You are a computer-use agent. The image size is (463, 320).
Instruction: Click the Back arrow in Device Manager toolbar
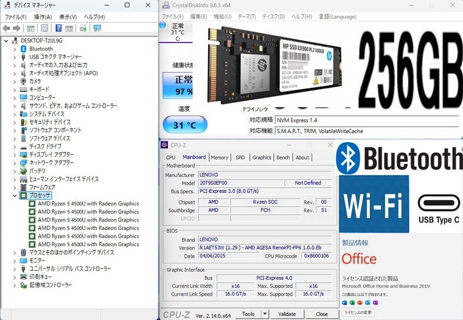pyautogui.click(x=6, y=28)
